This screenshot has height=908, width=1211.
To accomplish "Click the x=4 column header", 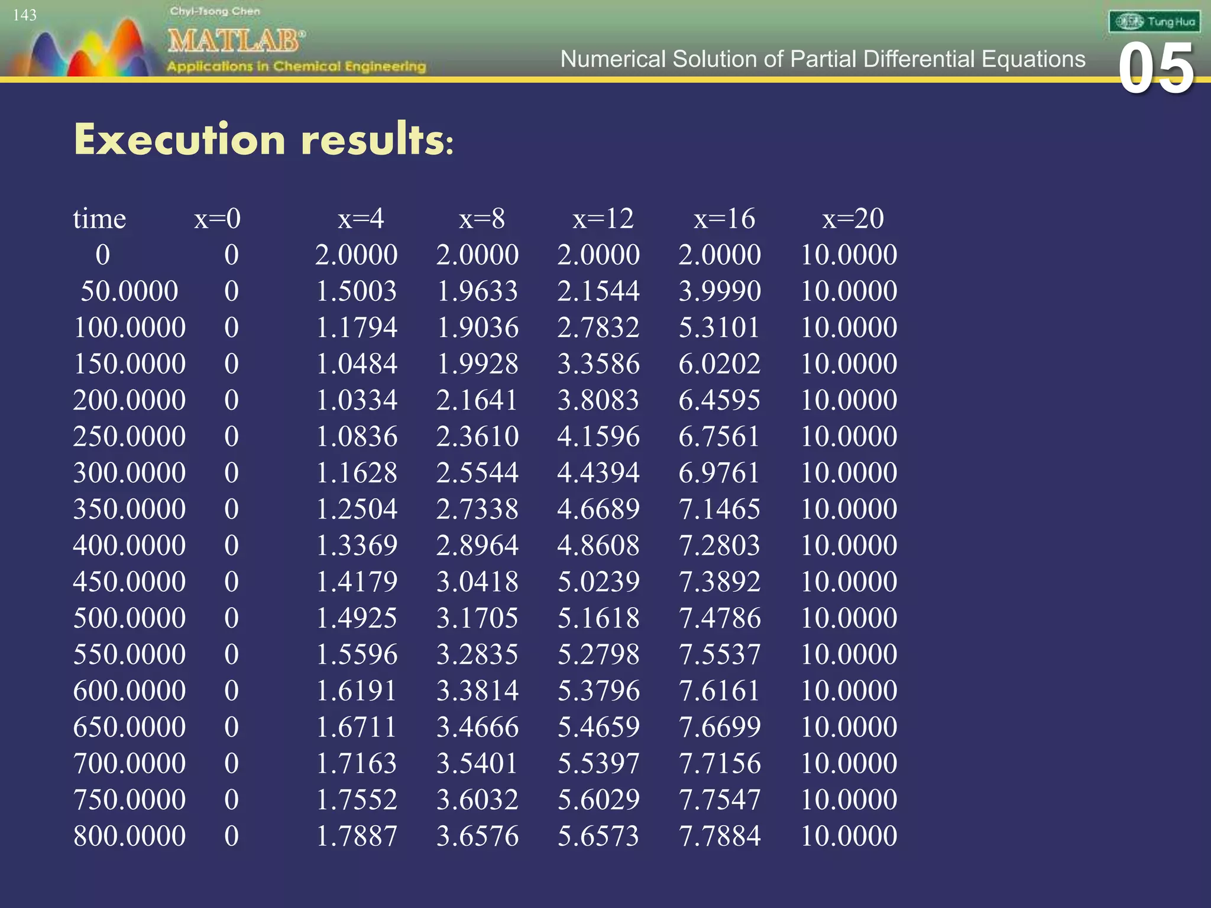I will (x=361, y=219).
